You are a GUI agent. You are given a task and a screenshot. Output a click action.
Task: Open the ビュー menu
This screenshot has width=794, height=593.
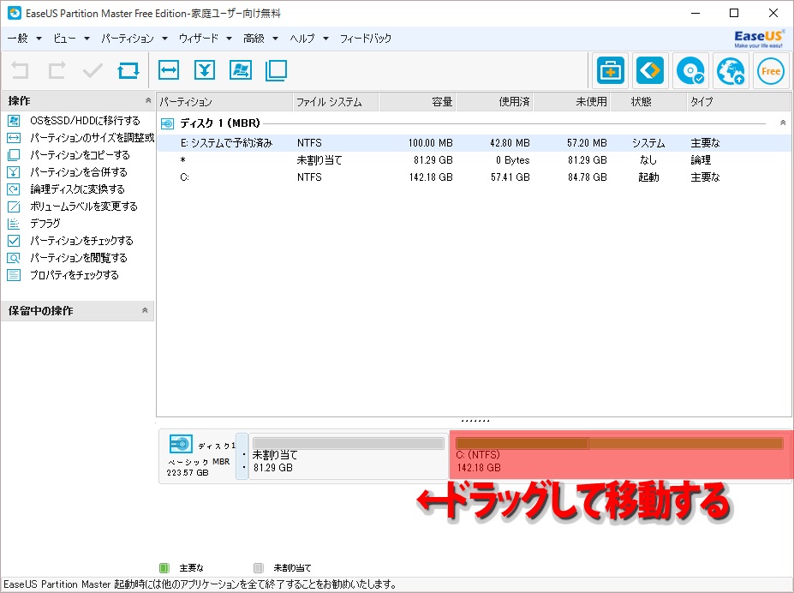pyautogui.click(x=64, y=39)
